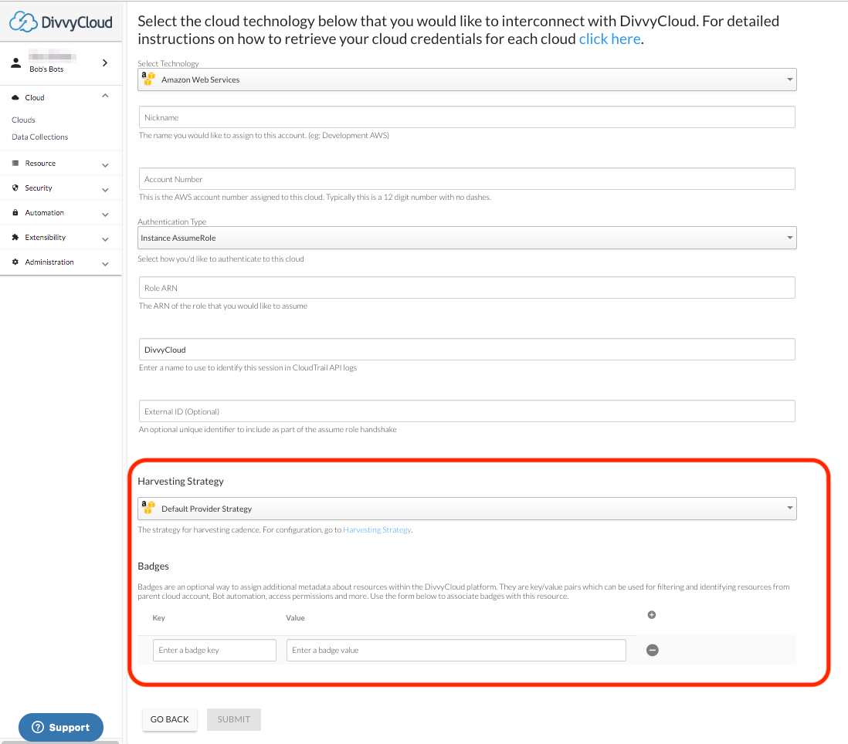The height and width of the screenshot is (744, 848).
Task: Open the Harvesting Strategy dropdown
Action: (x=467, y=509)
